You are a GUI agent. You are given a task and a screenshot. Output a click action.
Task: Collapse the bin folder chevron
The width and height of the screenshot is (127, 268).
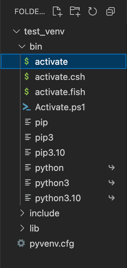22,47
